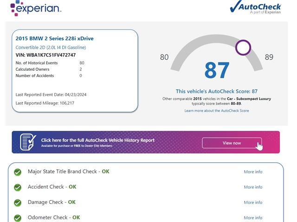Click Odometer Check - OK text

pyautogui.click(x=54, y=217)
